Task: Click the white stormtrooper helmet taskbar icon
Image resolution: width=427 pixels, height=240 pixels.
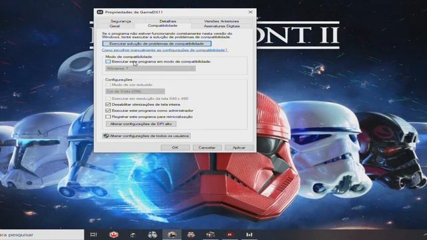Action: tap(152, 235)
